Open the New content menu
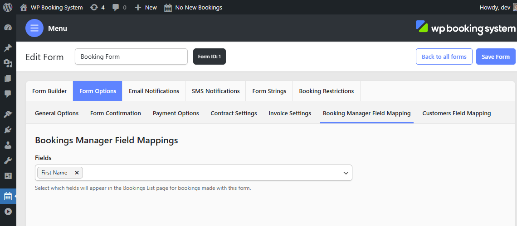Screen dimensions: 517x226 (x=146, y=7)
